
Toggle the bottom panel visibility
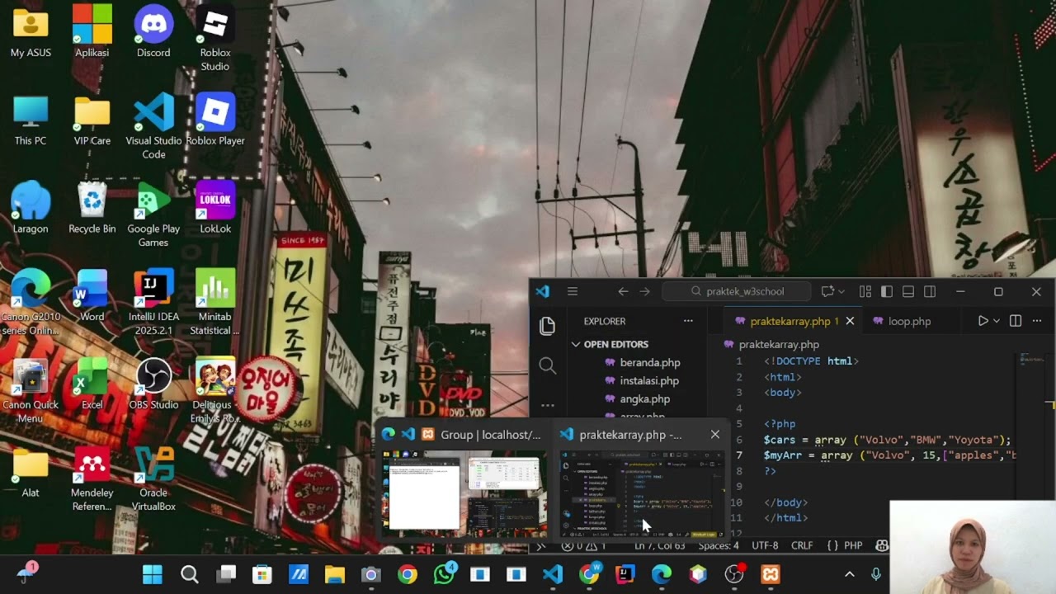pos(908,291)
